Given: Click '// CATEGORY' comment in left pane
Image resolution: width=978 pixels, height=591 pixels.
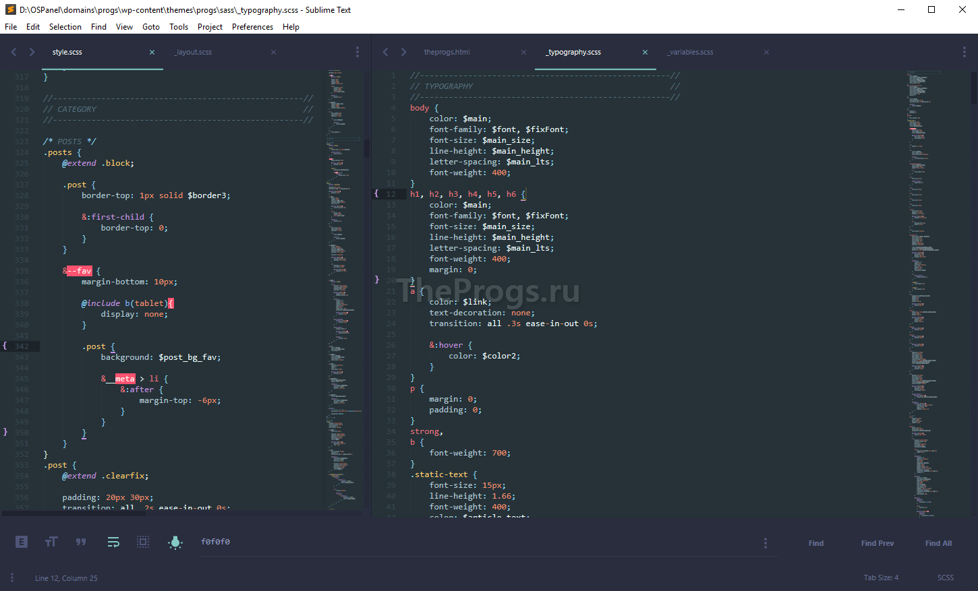Looking at the screenshot, I should tap(69, 109).
